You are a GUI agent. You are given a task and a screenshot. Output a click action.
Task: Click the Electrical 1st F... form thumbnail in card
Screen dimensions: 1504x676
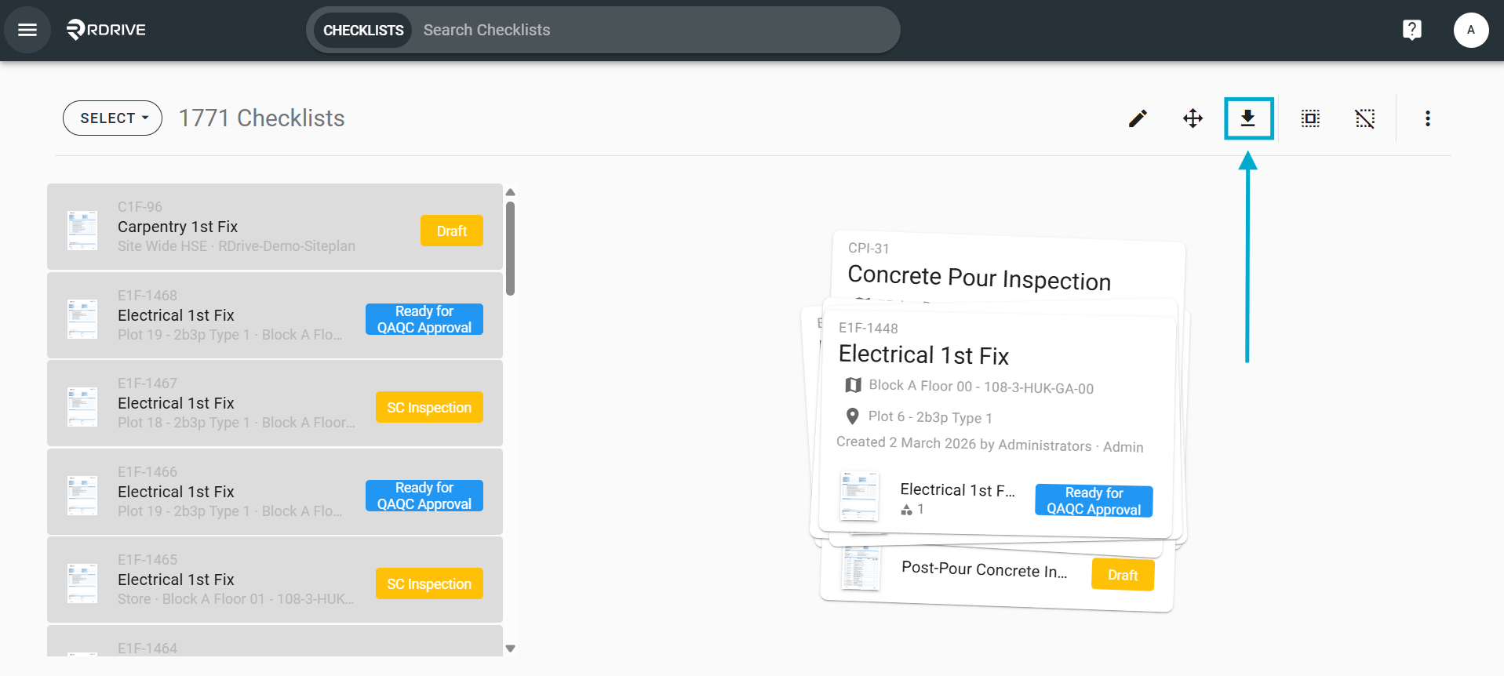859,496
